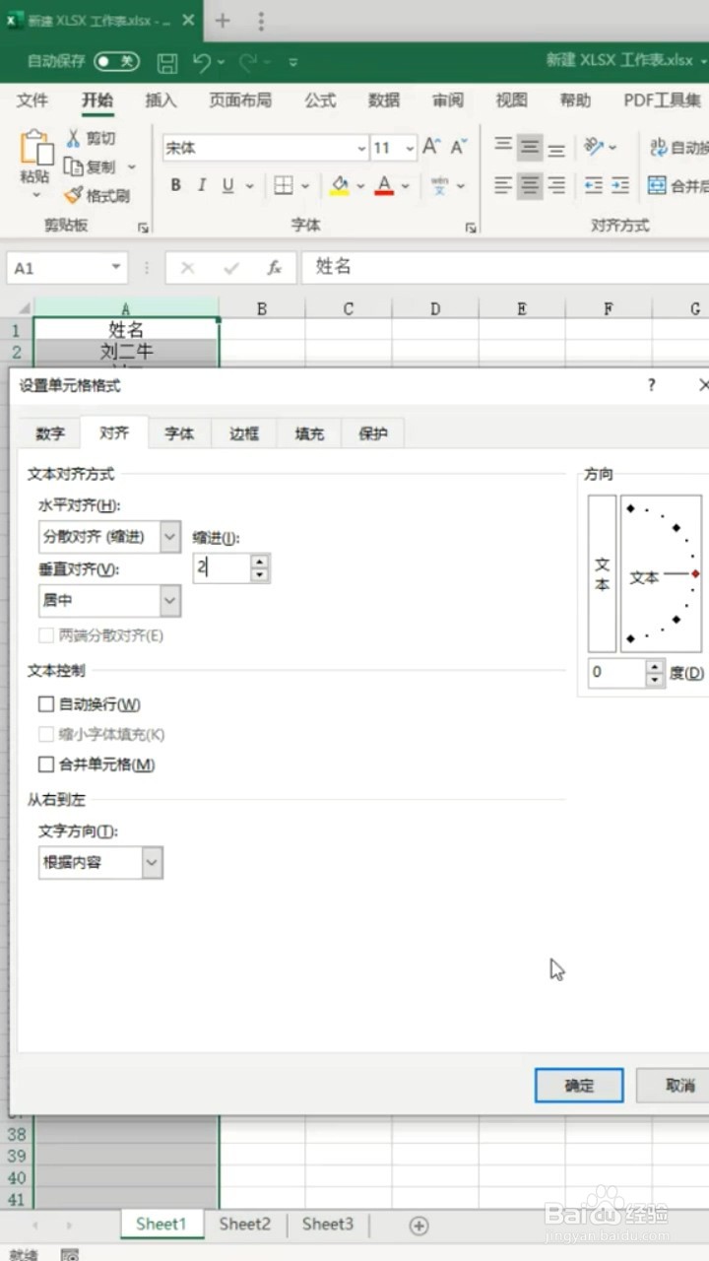Click Top Align icon in ribbon
709x1261 pixels.
pos(503,148)
